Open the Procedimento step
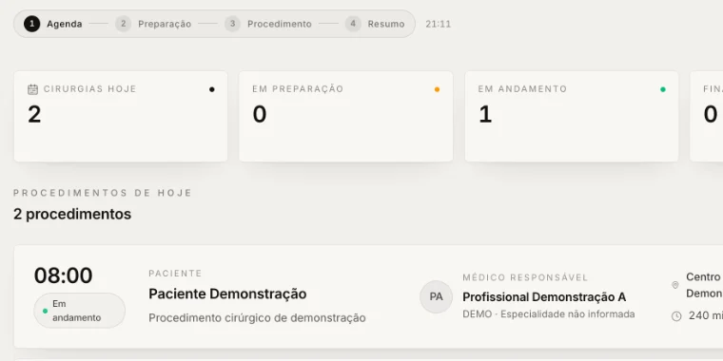 268,24
